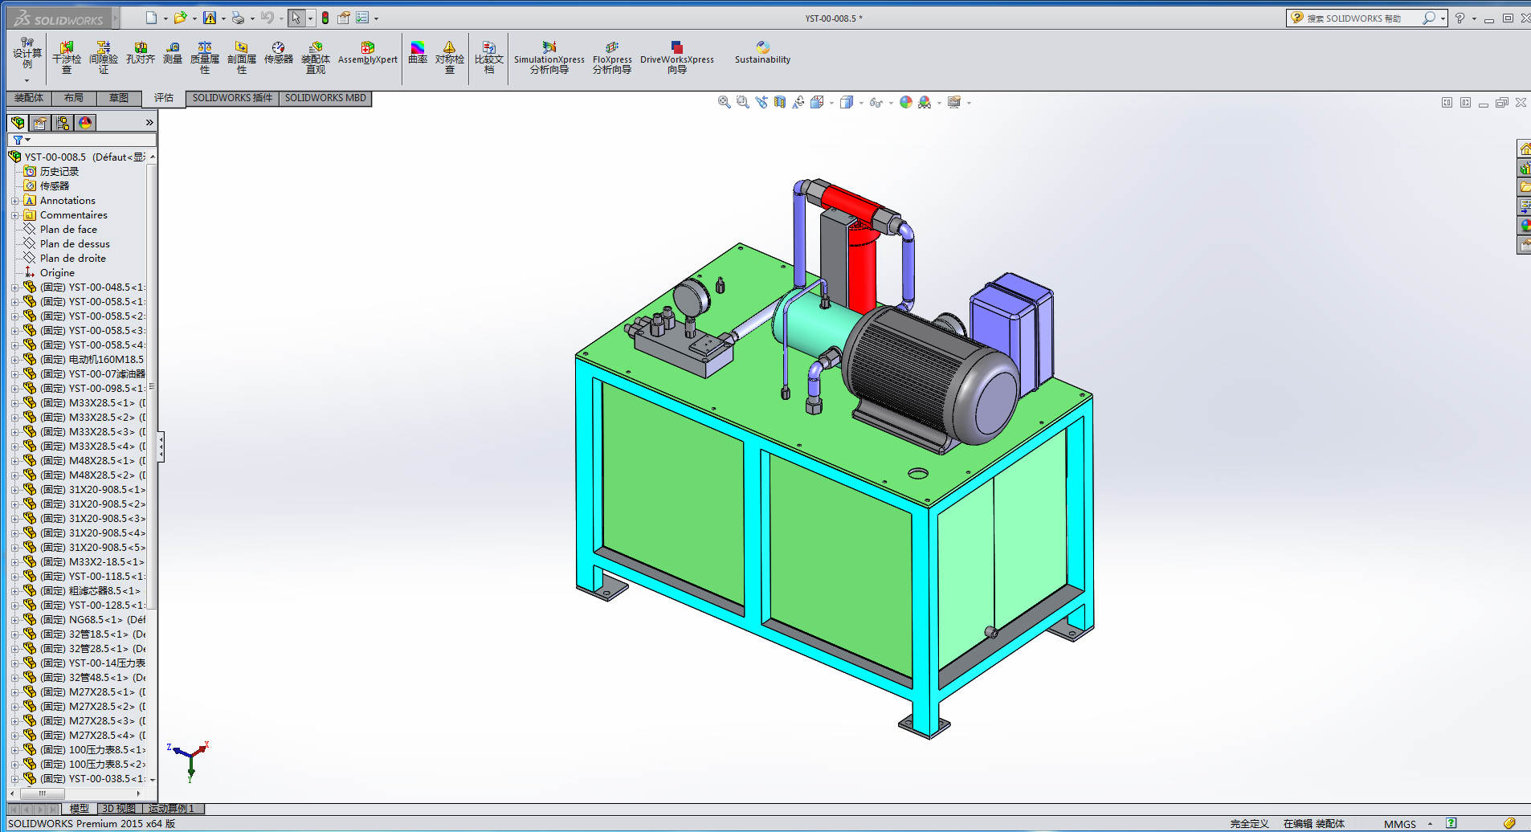Open the Sustainability tool
This screenshot has width=1531, height=832.
pos(762,53)
